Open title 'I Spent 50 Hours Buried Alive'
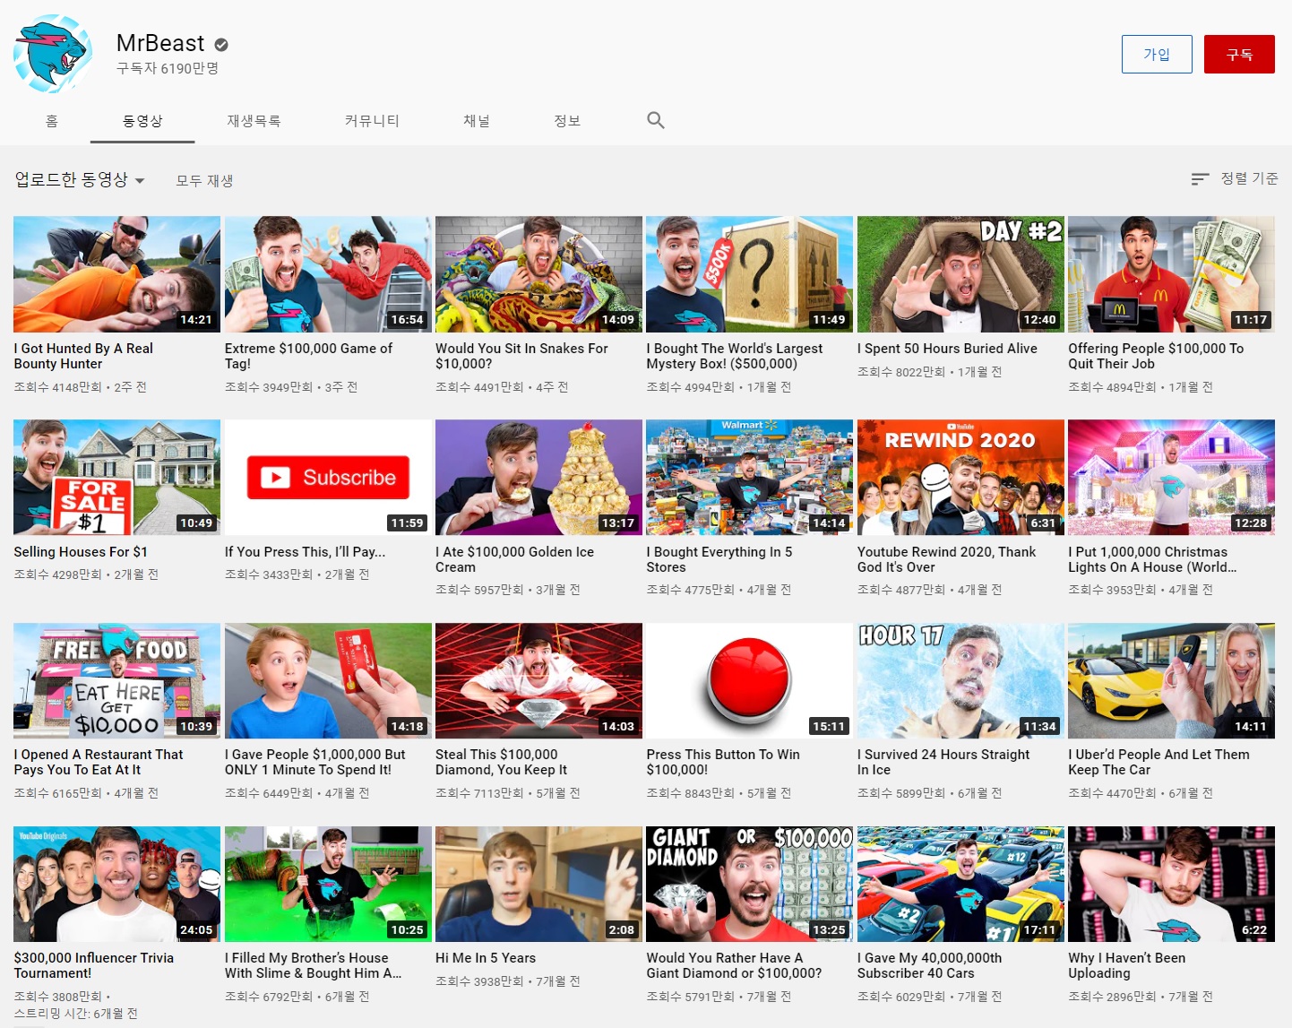The height and width of the screenshot is (1028, 1292). click(x=947, y=349)
